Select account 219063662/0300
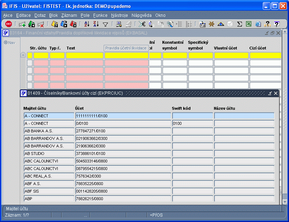This screenshot has height=222, width=289. [x=123, y=146]
